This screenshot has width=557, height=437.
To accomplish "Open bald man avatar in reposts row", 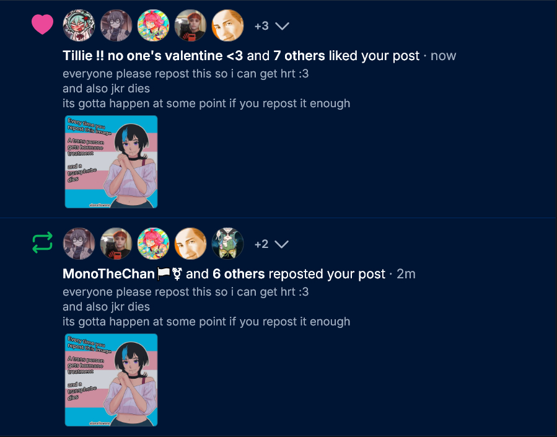I will pos(190,244).
